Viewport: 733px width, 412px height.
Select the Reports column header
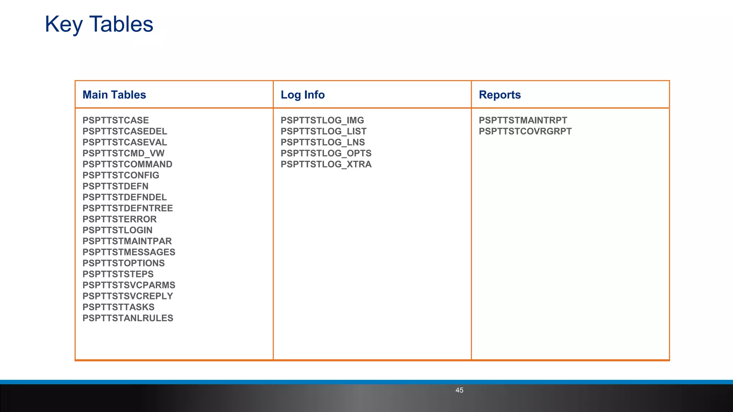[500, 95]
